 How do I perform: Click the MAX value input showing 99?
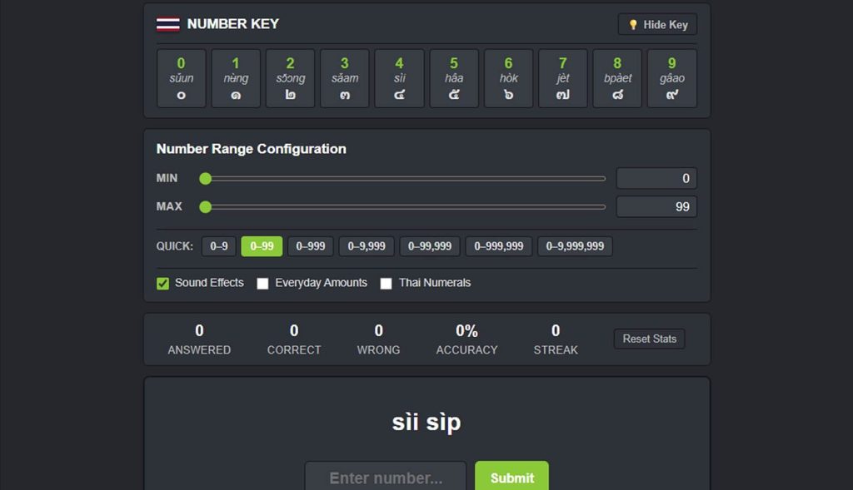pos(656,206)
